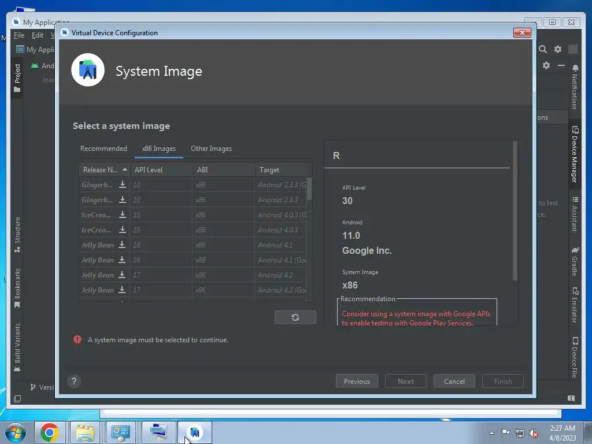Open search icon in Android Studio window
The image size is (592, 444).
pyautogui.click(x=542, y=49)
